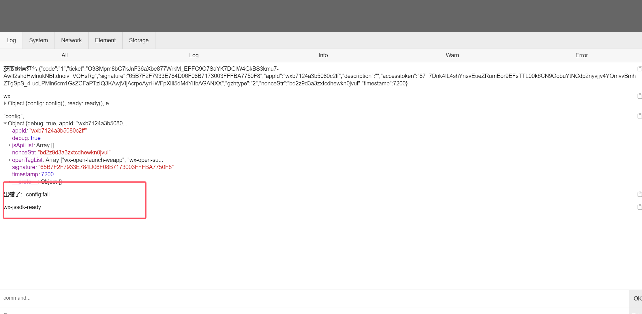Show only Info level logs
Screen dimensions: 642x314
(323, 55)
